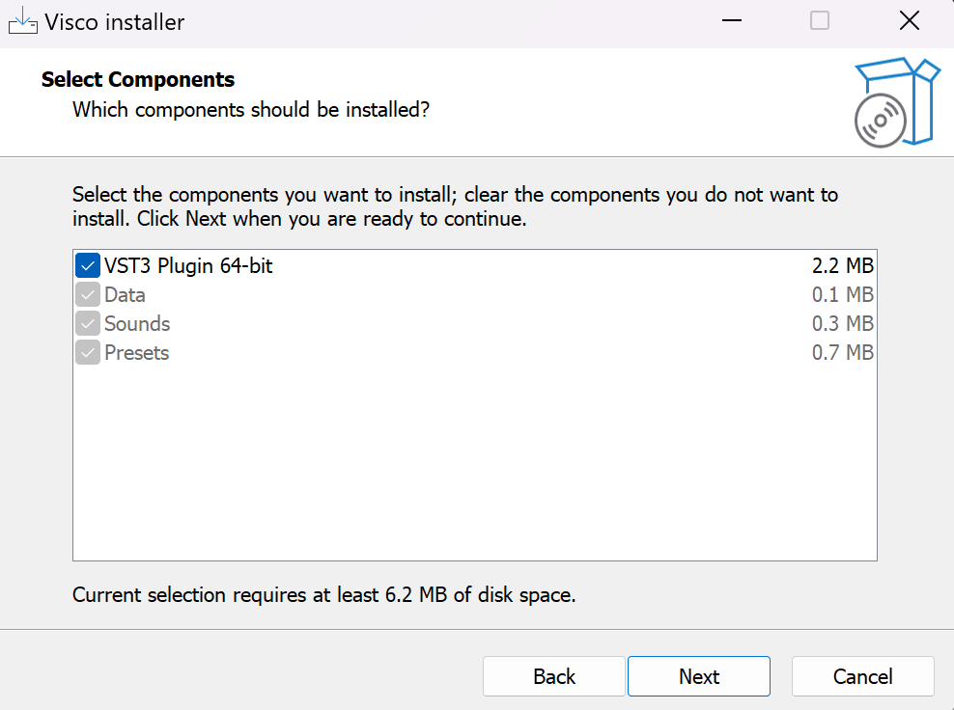This screenshot has height=710, width=954.
Task: Go to the previous step with Back
Action: click(553, 676)
